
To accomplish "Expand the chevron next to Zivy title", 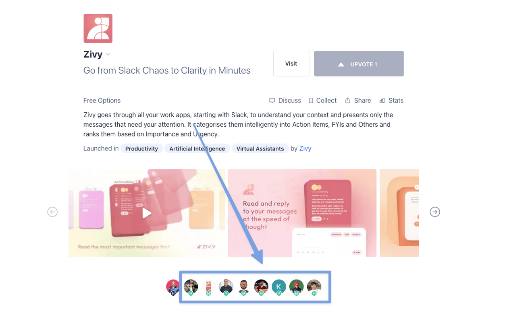I will click(x=108, y=54).
